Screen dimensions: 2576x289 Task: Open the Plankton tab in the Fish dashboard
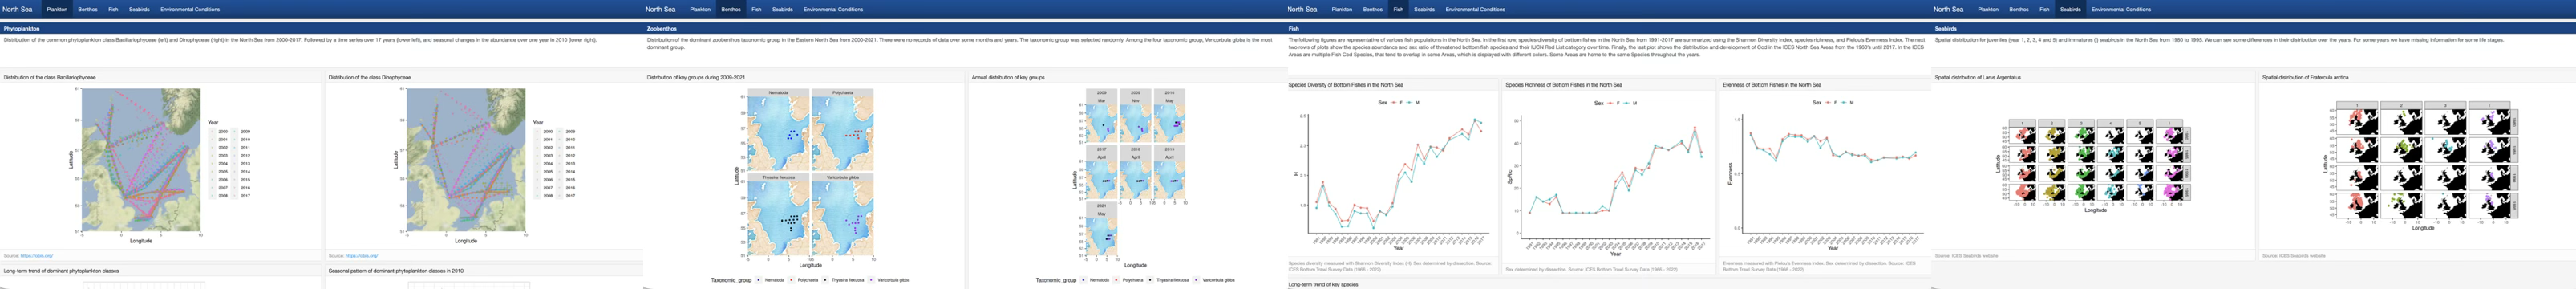click(1342, 9)
